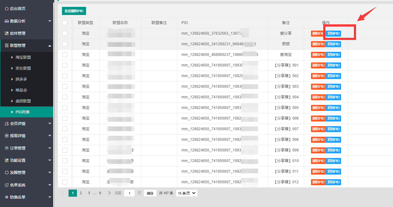393x207 pixels.
Task: Click 复制PID for the 君顾 row
Action: click(334, 44)
